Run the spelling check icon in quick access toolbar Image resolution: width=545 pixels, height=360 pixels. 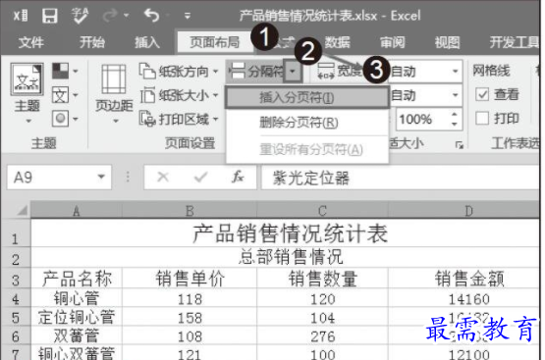[x=80, y=16]
